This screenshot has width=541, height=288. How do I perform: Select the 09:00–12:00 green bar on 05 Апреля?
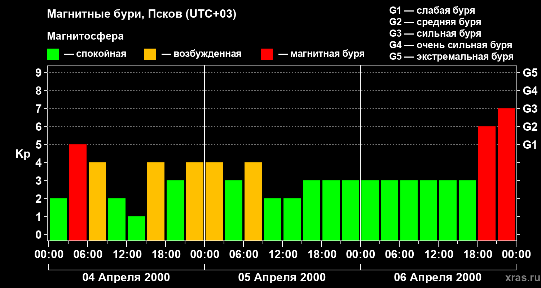(x=273, y=219)
